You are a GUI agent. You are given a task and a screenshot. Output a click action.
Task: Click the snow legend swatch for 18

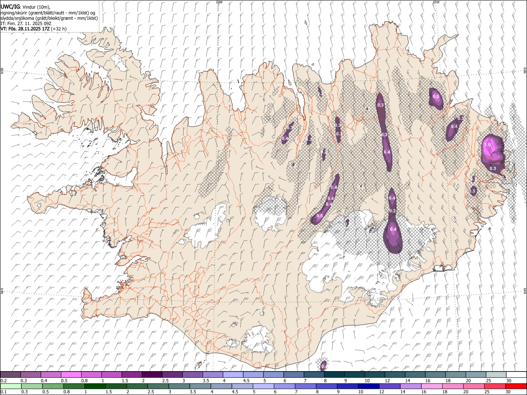click(455, 374)
